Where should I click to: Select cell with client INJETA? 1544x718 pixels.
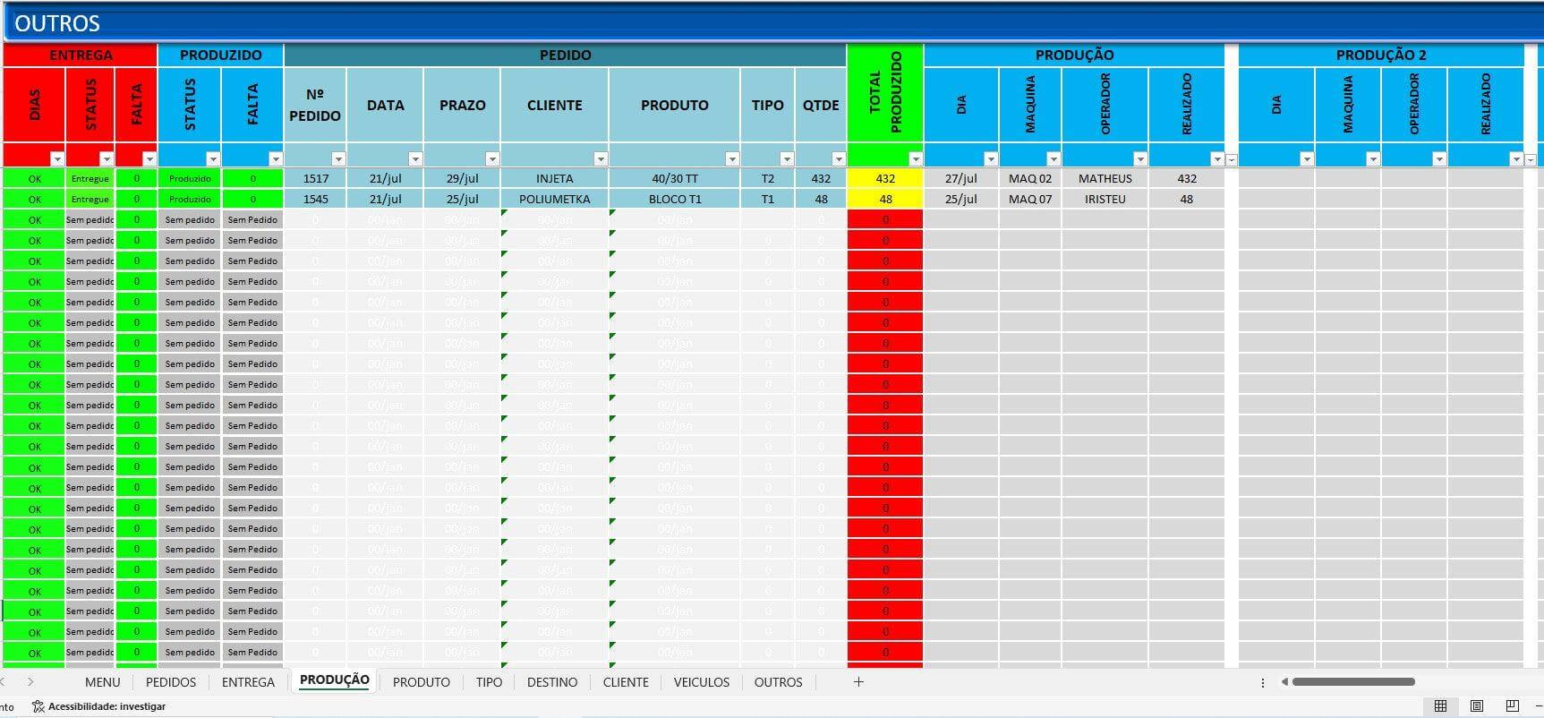554,178
